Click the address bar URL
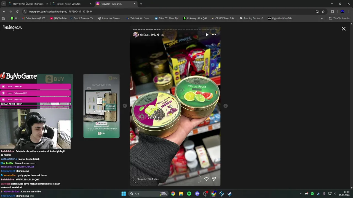 click(60, 12)
